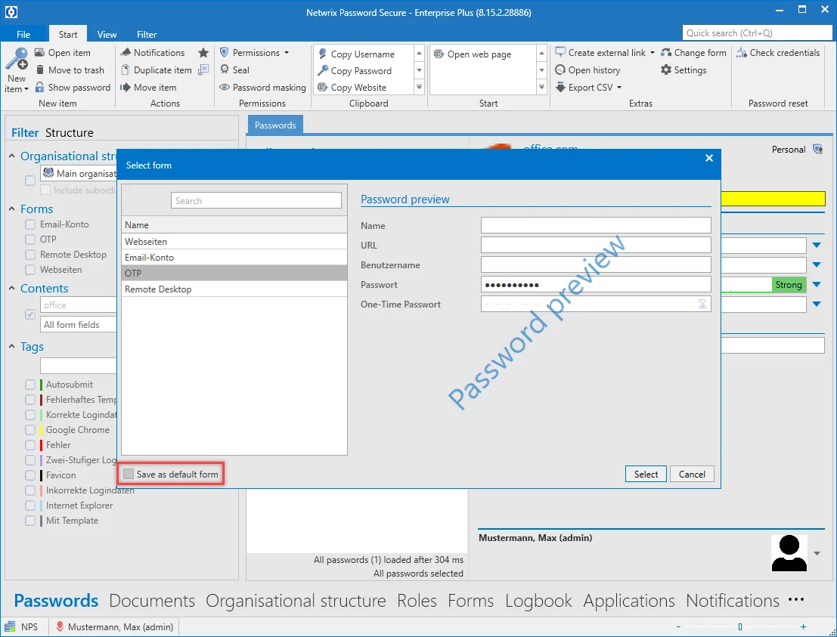837x637 pixels.
Task: Click the Copy Password key icon
Action: (x=322, y=70)
